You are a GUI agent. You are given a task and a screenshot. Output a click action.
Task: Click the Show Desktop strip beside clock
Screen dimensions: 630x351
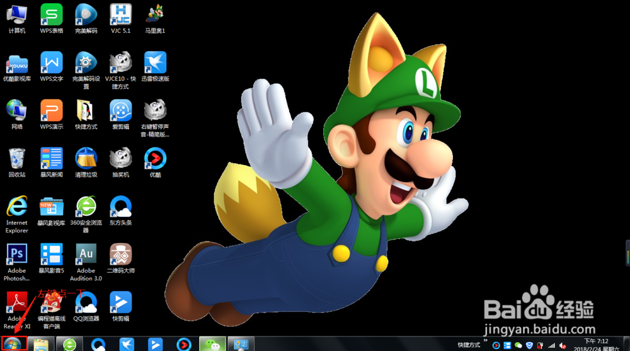[627, 344]
